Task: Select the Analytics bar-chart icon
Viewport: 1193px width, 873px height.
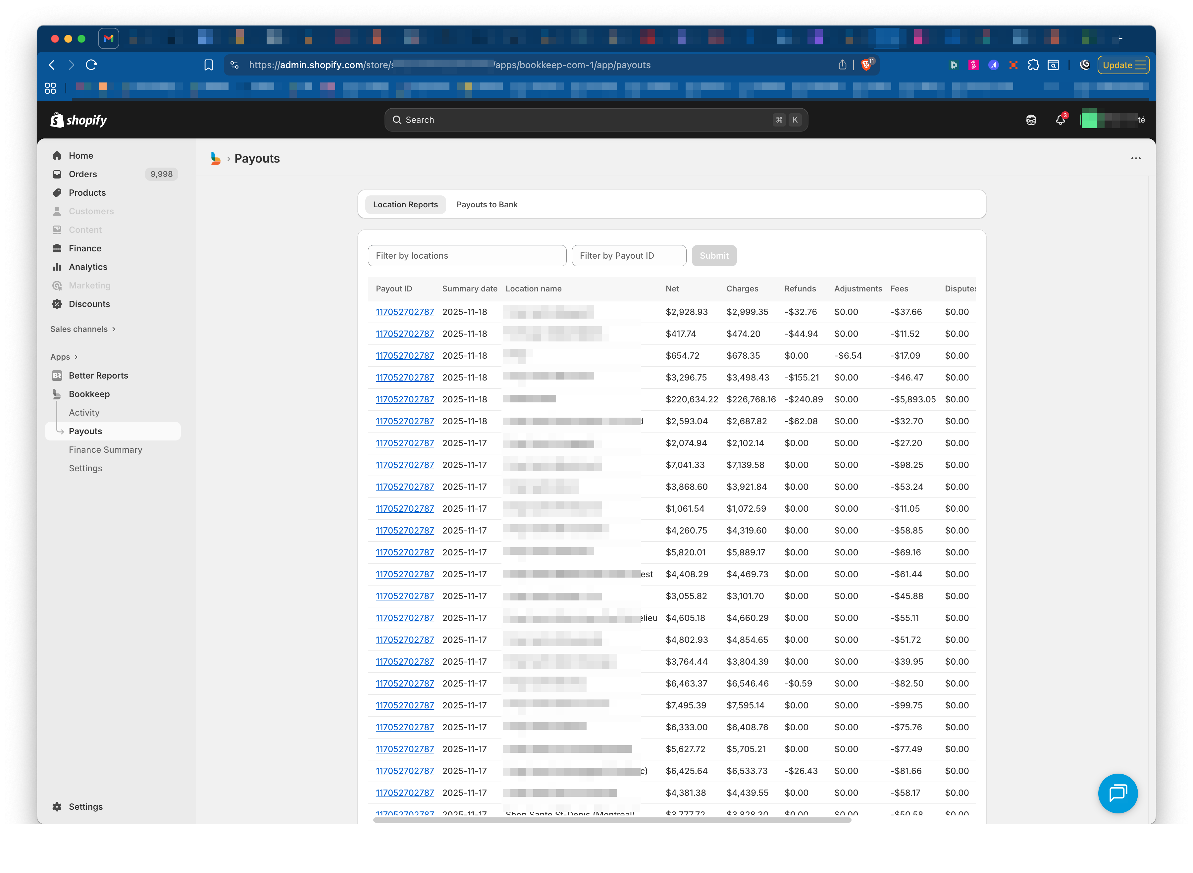Action: [x=57, y=267]
